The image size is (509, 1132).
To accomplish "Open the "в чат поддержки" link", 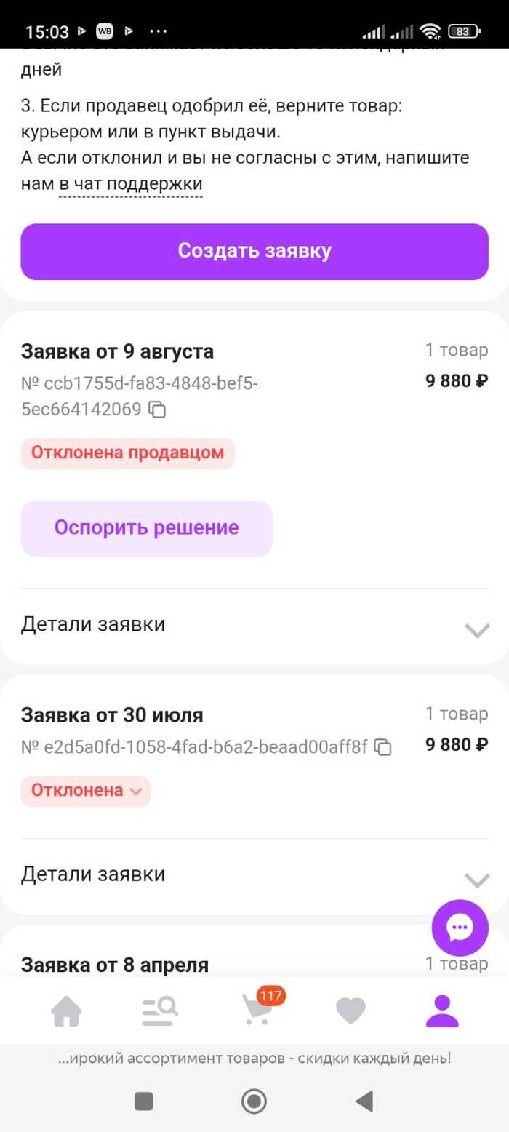I will tap(131, 186).
